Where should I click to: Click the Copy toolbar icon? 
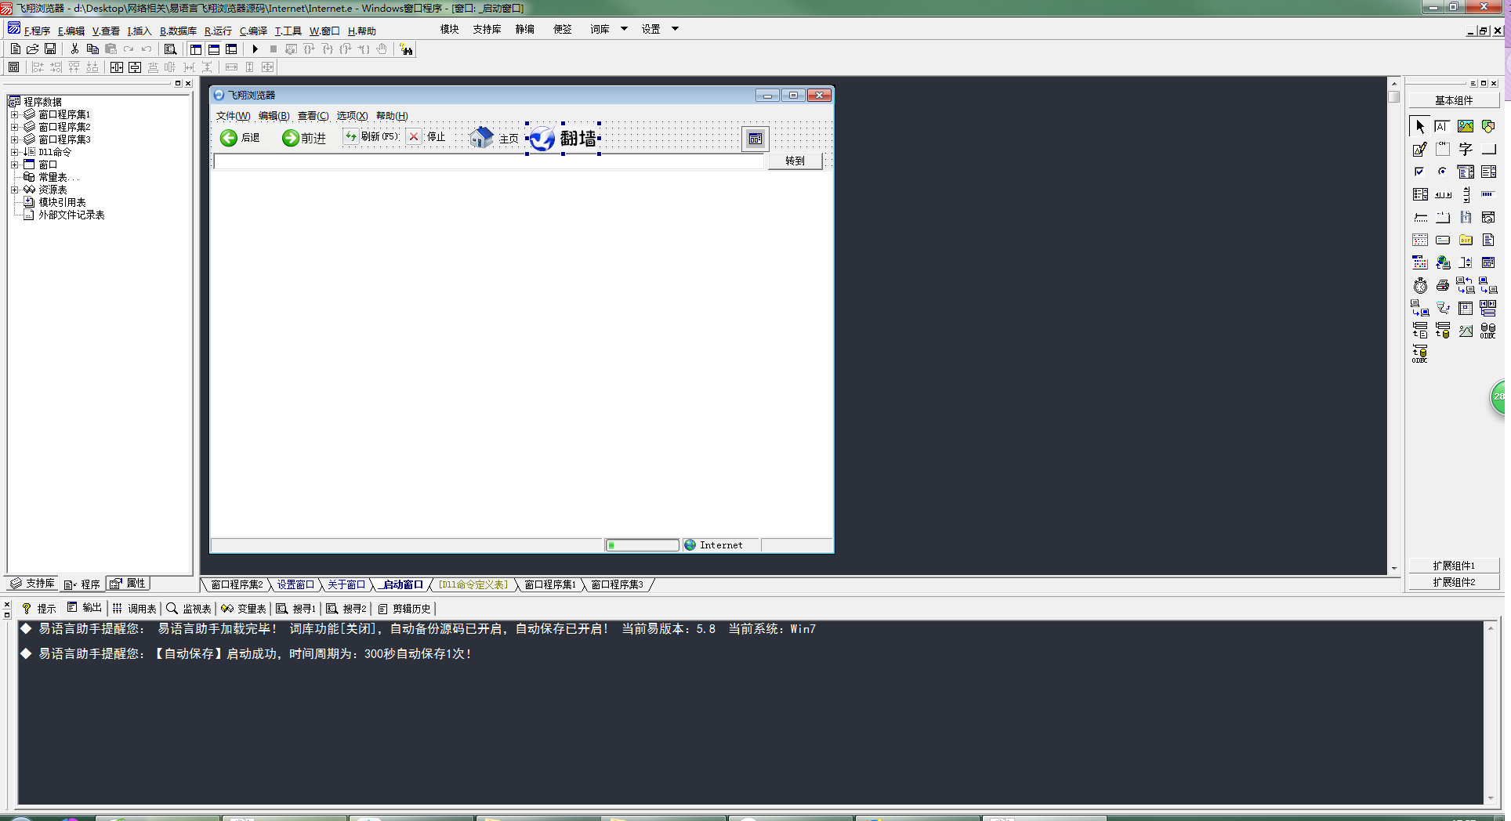coord(92,49)
